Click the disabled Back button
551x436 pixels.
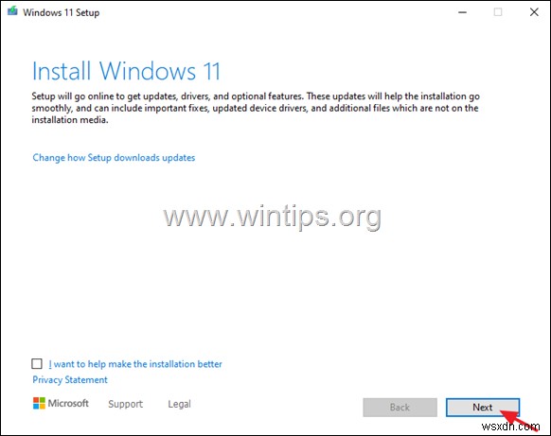(x=400, y=408)
